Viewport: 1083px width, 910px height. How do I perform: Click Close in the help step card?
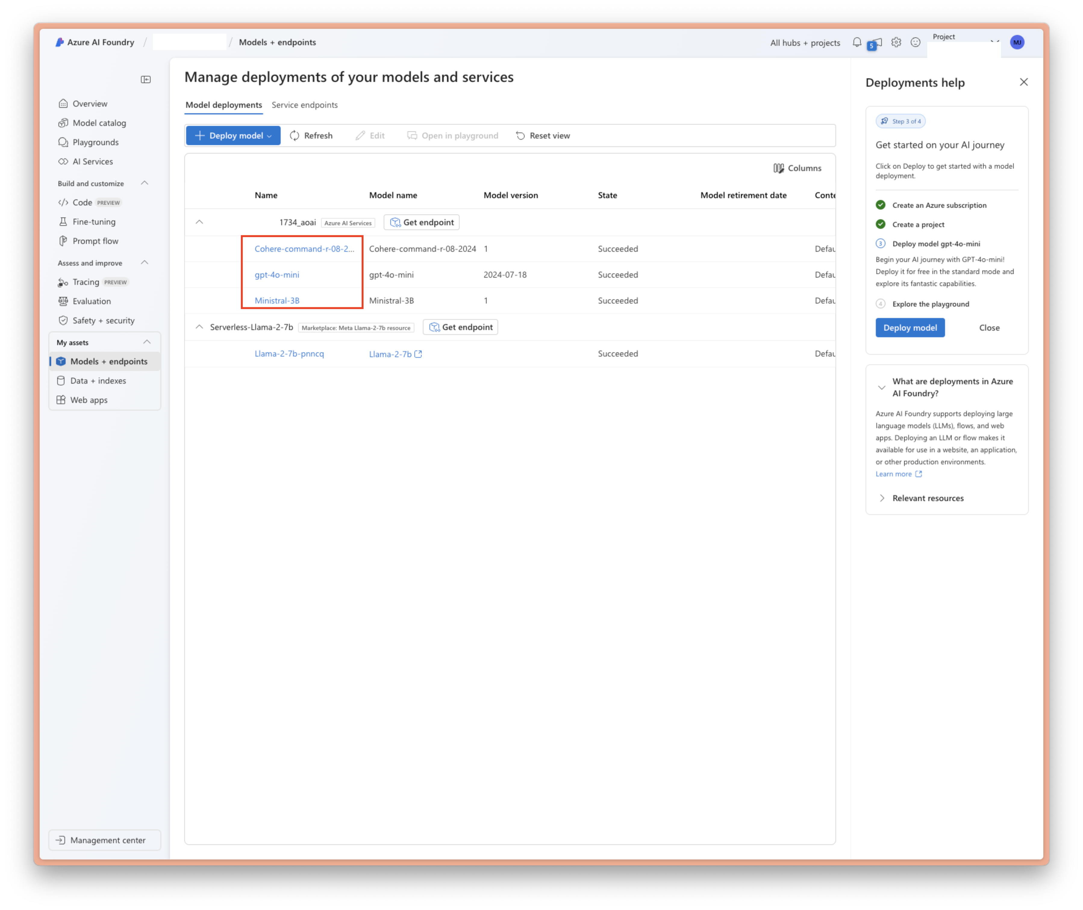[989, 328]
